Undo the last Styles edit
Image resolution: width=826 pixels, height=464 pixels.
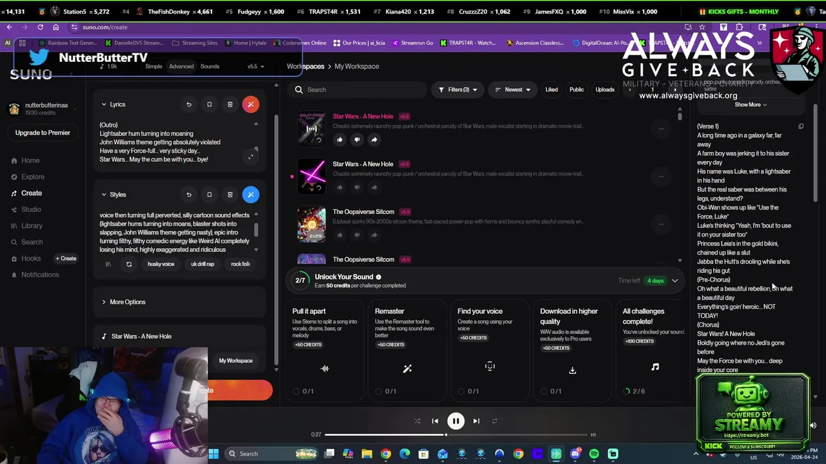(x=188, y=195)
